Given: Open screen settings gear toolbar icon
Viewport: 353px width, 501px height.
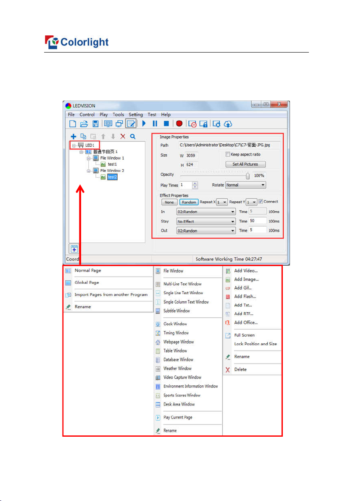Looking at the screenshot, I should pos(216,124).
